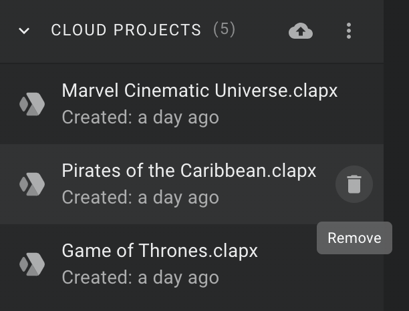Click blank header space between count and upload
Screen dimensions: 409x311
click(261, 31)
